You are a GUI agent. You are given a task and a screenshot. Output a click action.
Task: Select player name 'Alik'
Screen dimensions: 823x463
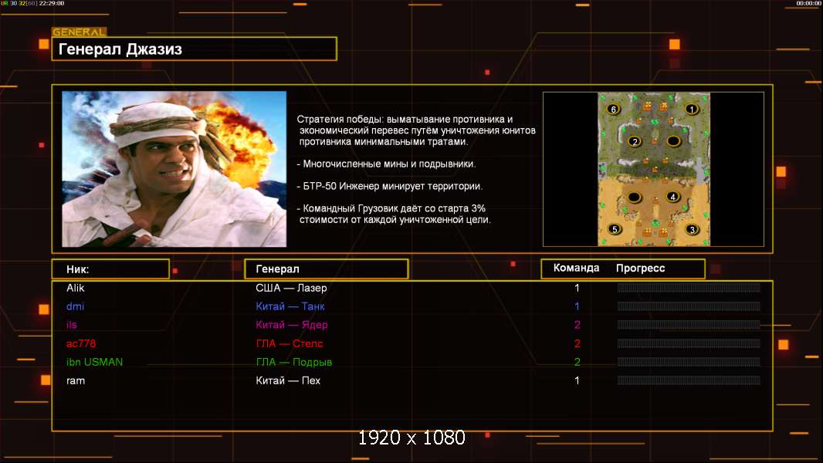point(76,288)
